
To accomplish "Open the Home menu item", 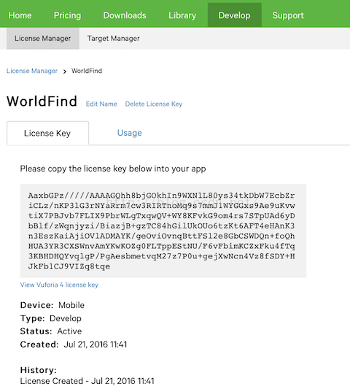I will pos(20,15).
